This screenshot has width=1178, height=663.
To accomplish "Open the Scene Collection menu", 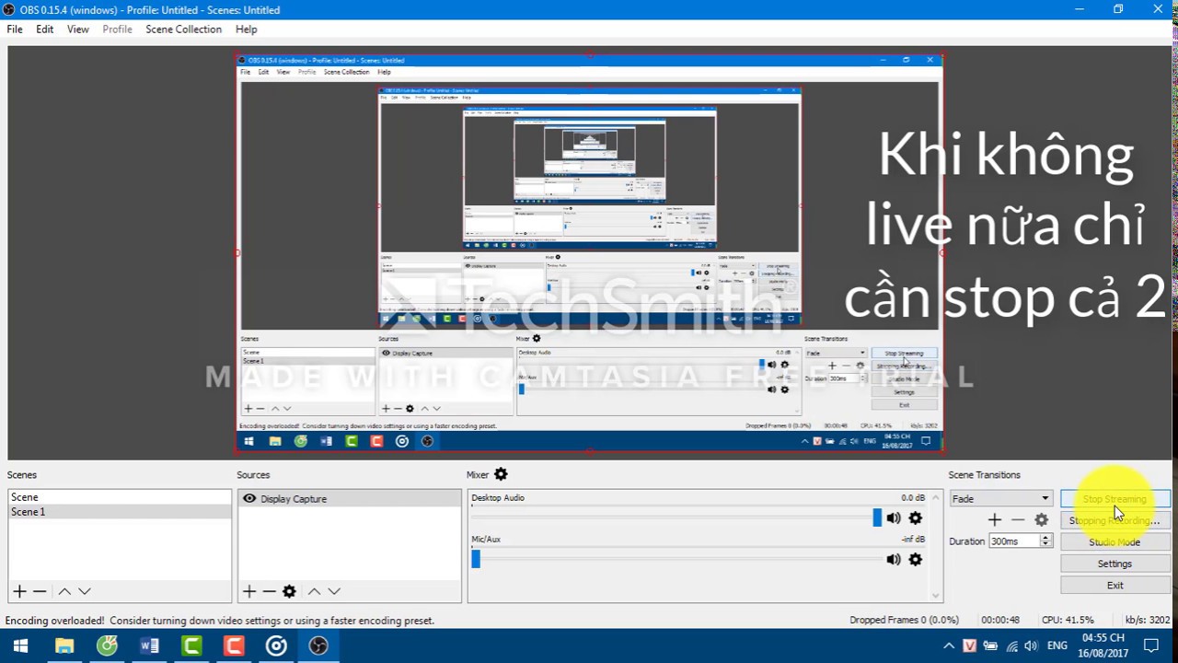I will point(183,29).
